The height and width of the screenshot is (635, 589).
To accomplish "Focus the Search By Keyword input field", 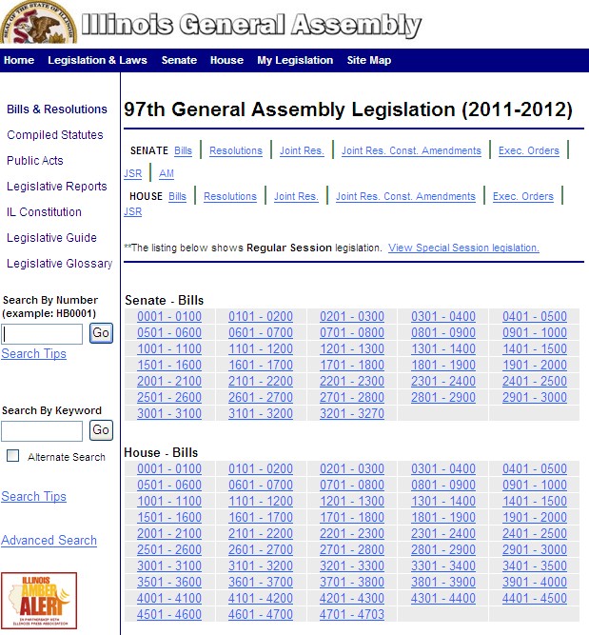I will 42,431.
